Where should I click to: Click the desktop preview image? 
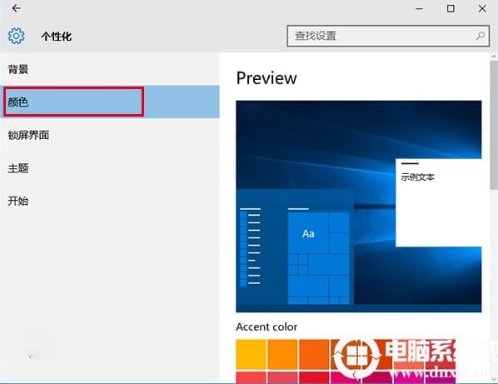(x=359, y=206)
